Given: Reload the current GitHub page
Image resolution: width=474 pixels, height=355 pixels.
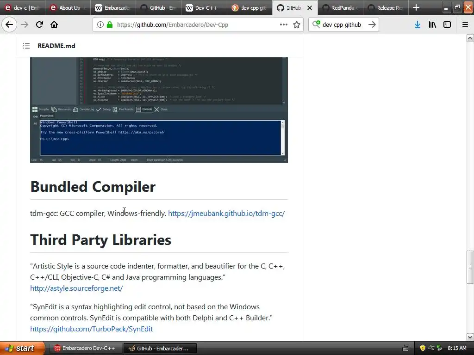Looking at the screenshot, I should pyautogui.click(x=39, y=25).
